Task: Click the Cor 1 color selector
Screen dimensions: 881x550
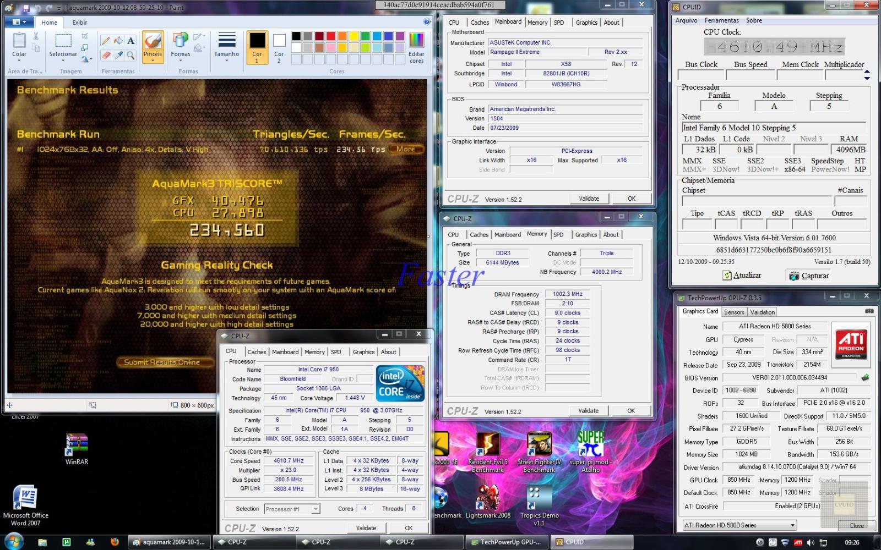Action: click(257, 47)
